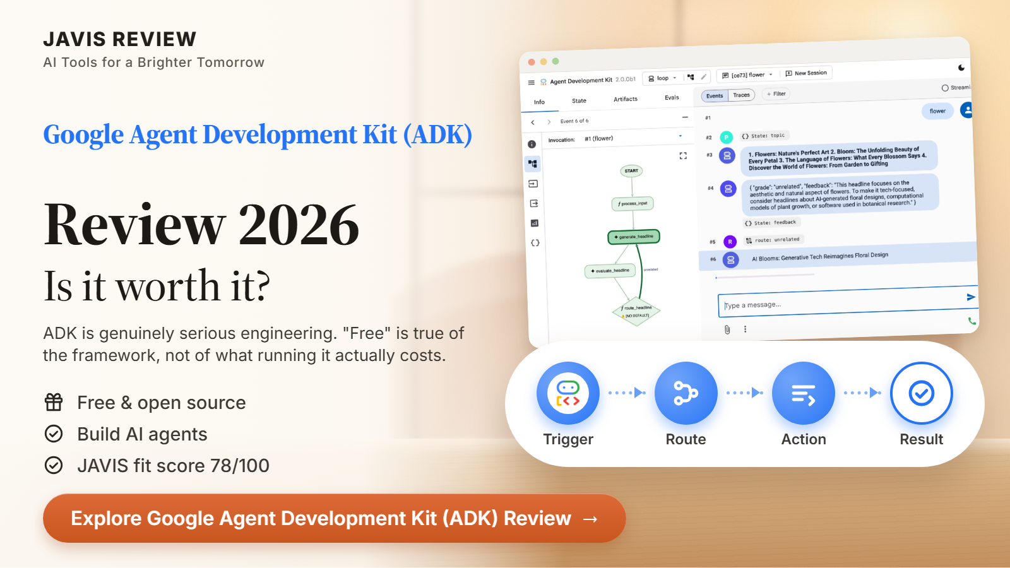Select the evaluate_headline graph node

click(x=610, y=271)
